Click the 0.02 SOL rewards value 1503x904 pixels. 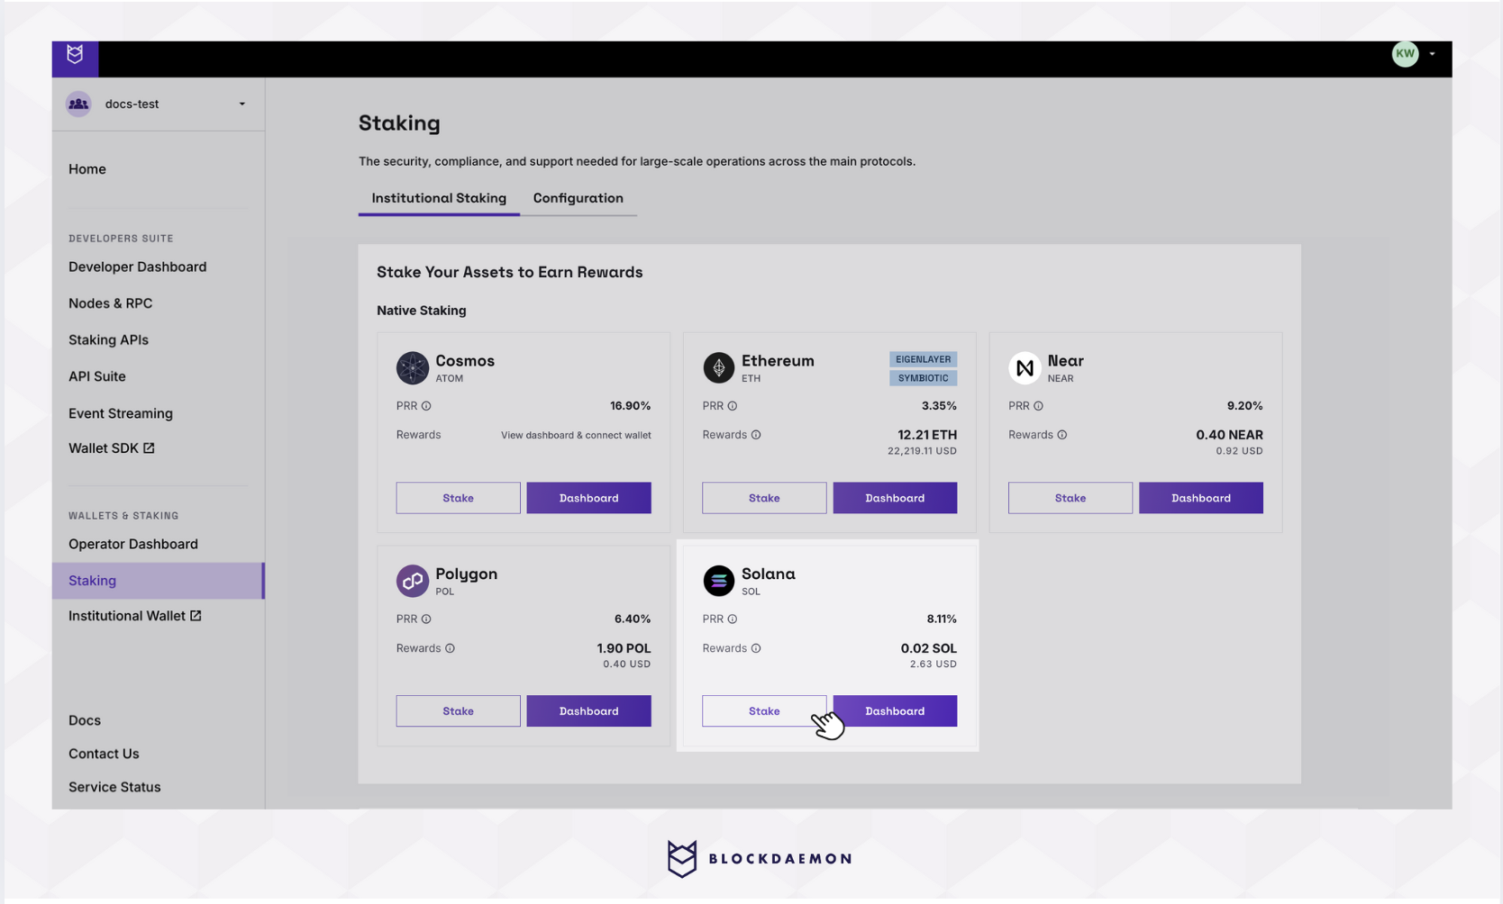(928, 648)
